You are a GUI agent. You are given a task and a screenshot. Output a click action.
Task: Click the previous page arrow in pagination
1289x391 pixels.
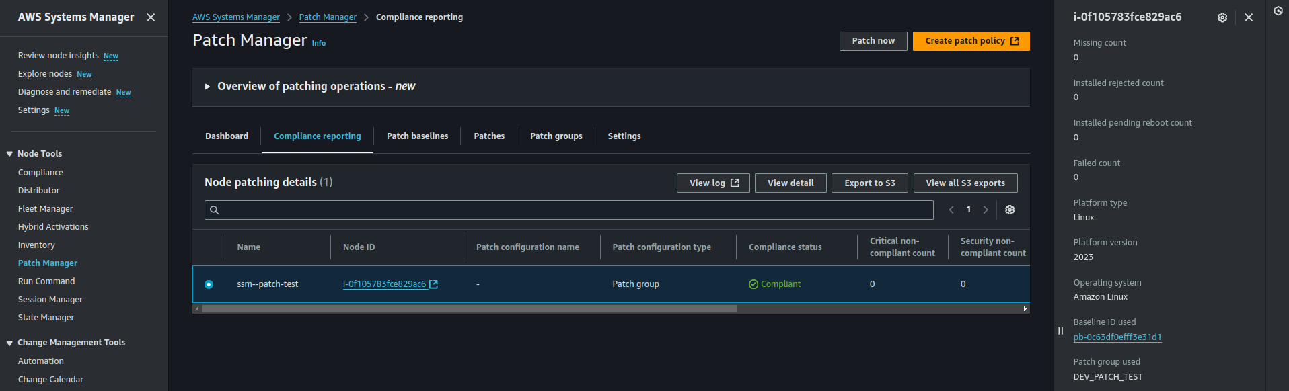coord(951,210)
